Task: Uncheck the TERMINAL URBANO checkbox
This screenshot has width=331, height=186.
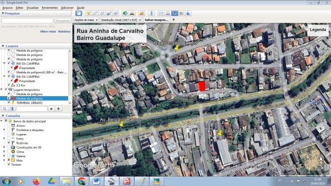Action: 9,103
